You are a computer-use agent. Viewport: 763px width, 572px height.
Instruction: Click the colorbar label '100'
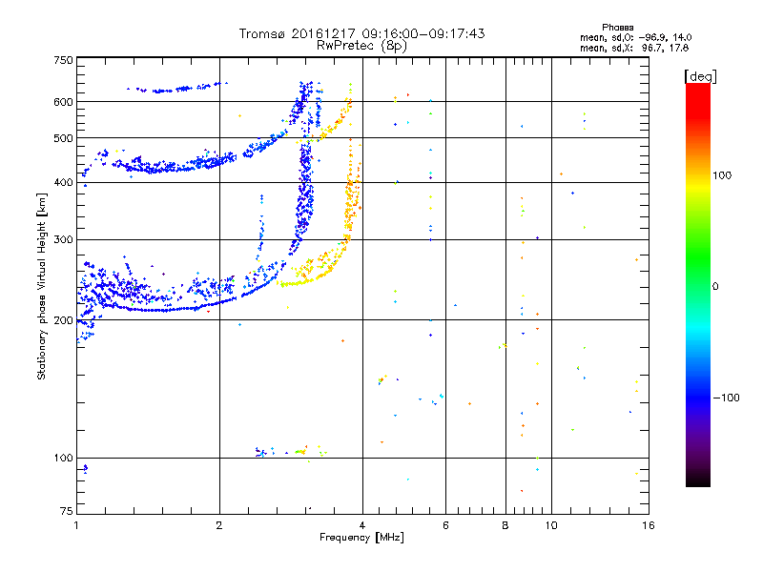[722, 175]
